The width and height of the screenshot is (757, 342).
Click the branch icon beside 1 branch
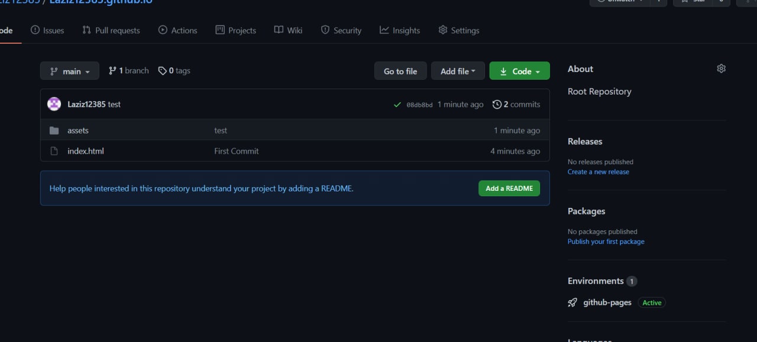(112, 70)
